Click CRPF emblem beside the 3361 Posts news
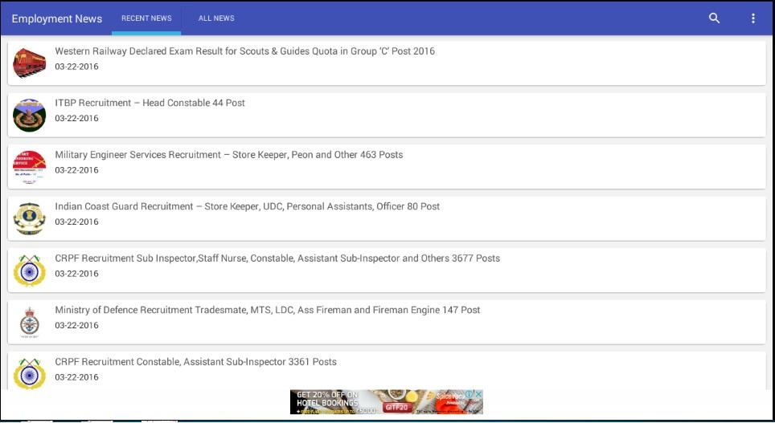The image size is (775, 423). point(30,374)
